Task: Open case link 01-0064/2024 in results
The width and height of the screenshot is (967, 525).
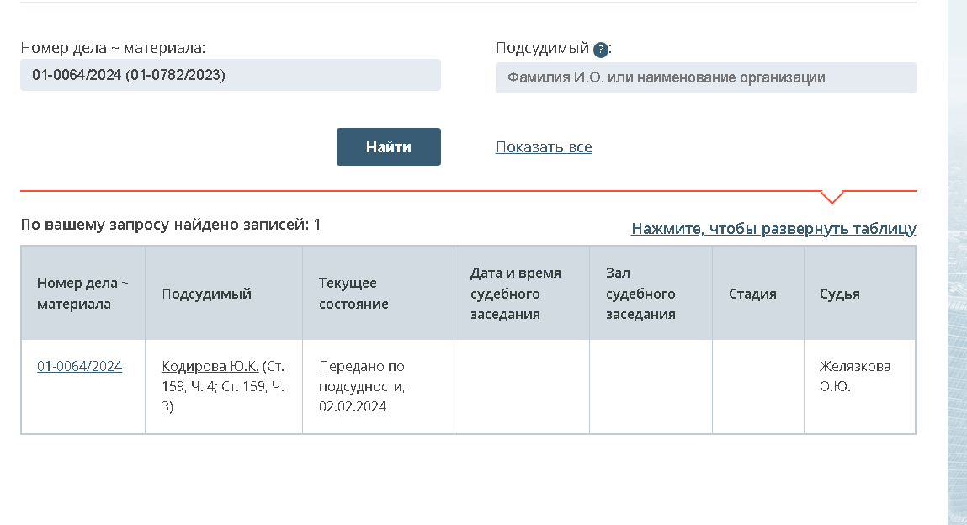Action: click(79, 366)
